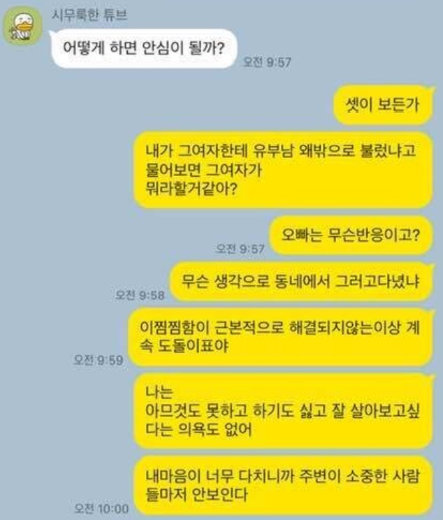Tap the 오전 9:59 timestamp
Viewport: 443px width, 520px height.
98,360
